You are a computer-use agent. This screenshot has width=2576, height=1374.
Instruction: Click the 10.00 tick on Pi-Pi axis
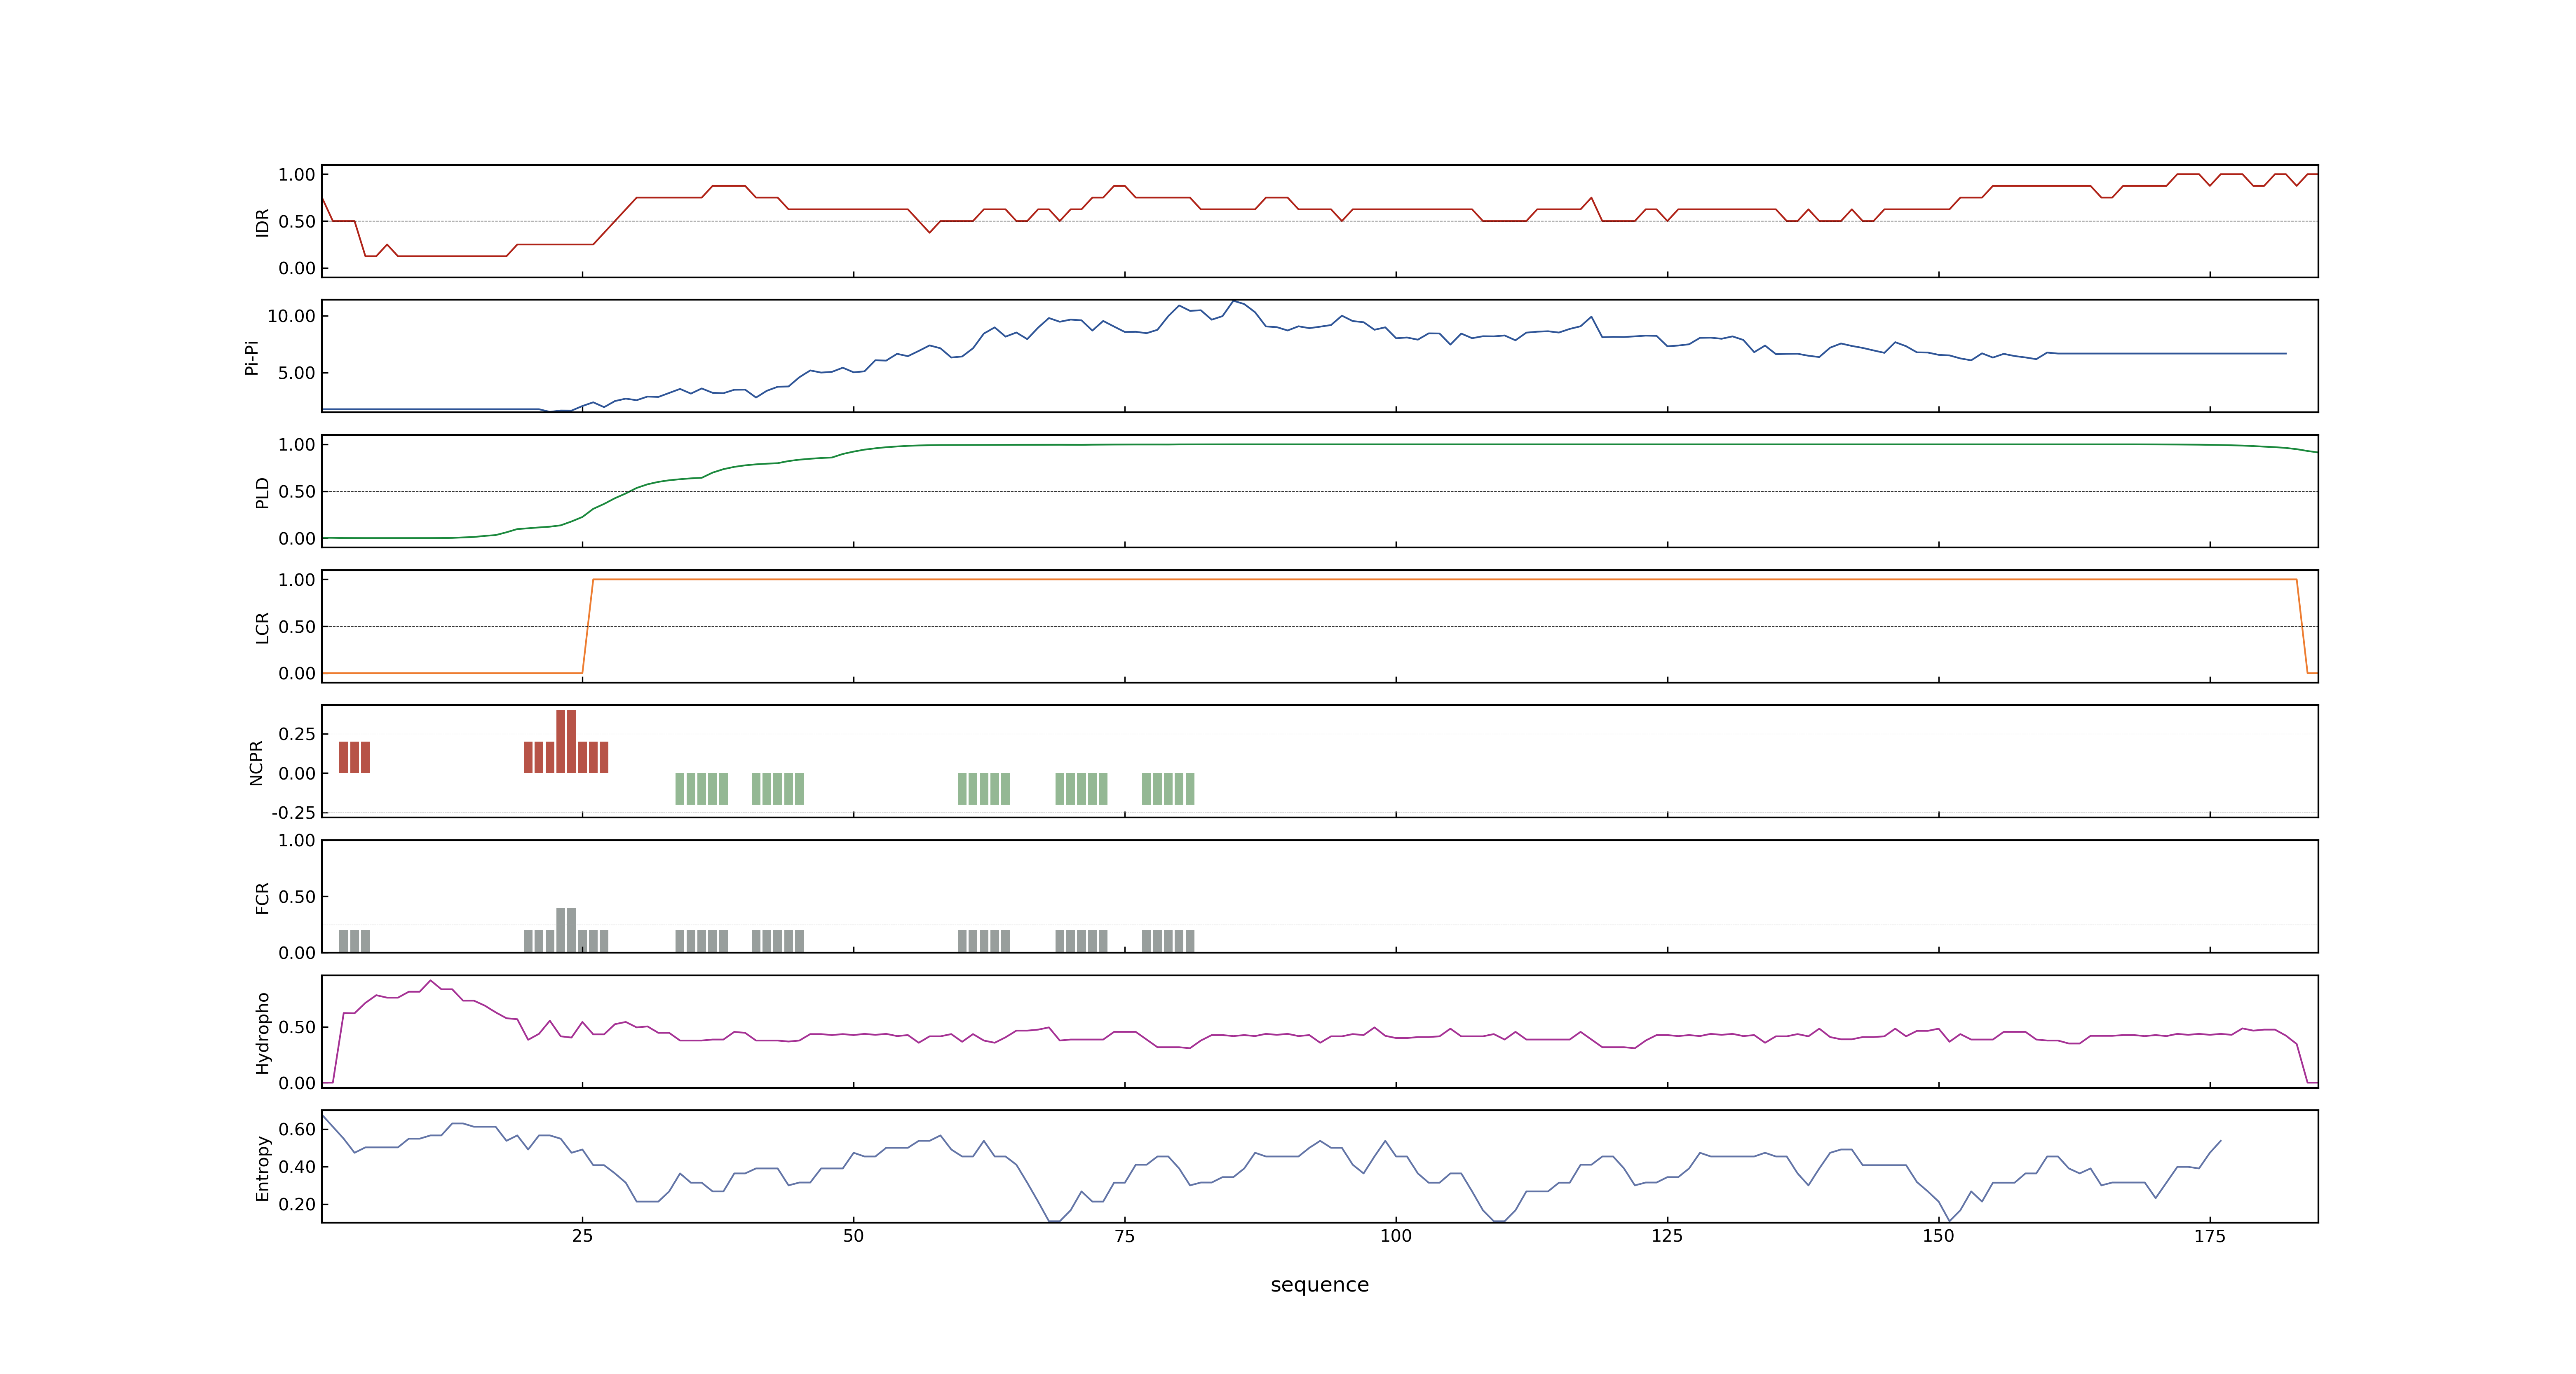(291, 316)
